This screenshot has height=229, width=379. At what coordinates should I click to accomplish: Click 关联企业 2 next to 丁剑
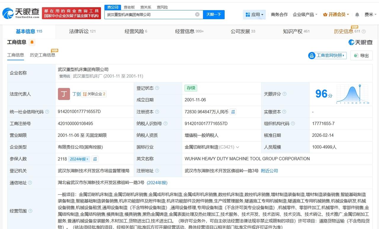point(94,94)
